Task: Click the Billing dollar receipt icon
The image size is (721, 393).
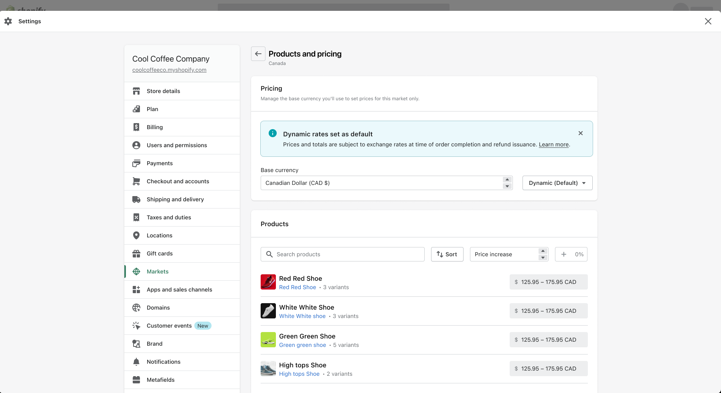Action: tap(136, 127)
